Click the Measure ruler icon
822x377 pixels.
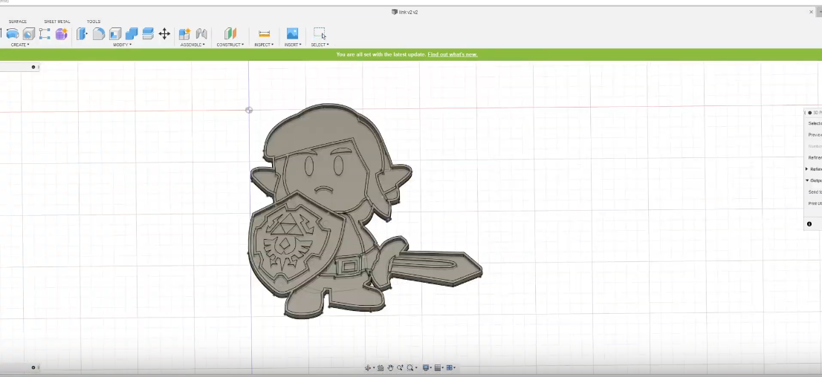coord(265,34)
